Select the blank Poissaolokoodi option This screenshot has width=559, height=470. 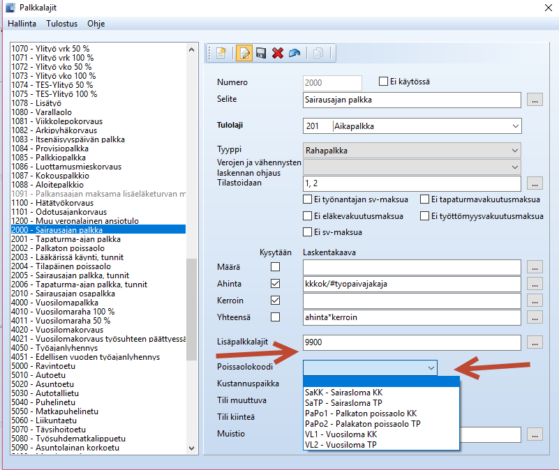[x=381, y=381]
